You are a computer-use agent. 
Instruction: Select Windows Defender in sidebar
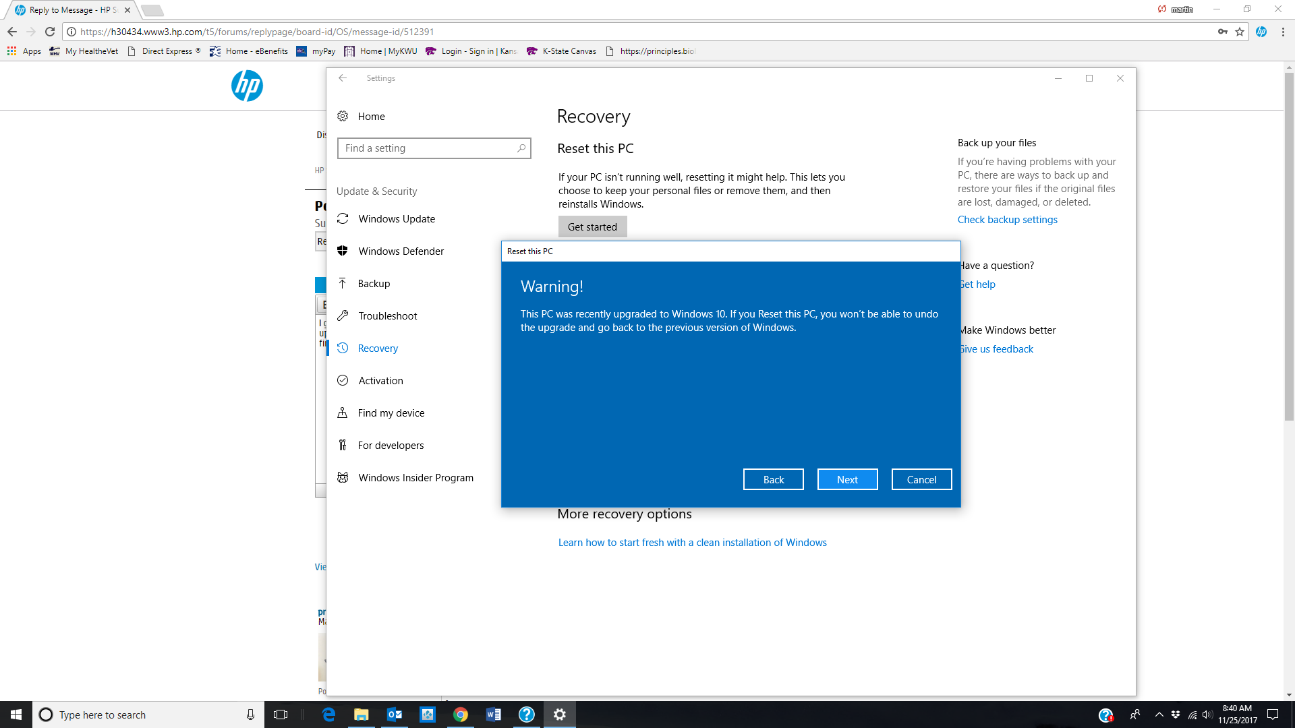[401, 251]
